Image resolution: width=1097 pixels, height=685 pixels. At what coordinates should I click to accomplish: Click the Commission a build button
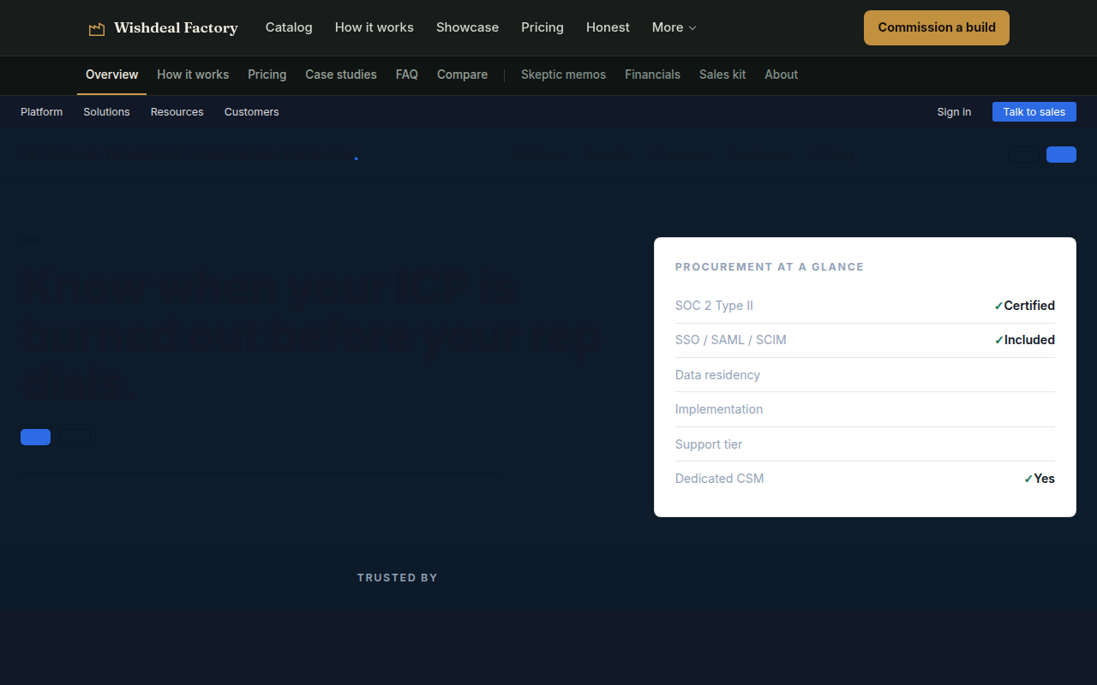pyautogui.click(x=937, y=27)
